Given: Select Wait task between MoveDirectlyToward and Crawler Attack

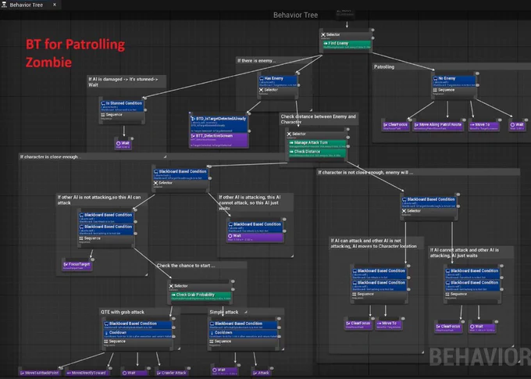Looking at the screenshot, I should coord(135,373).
